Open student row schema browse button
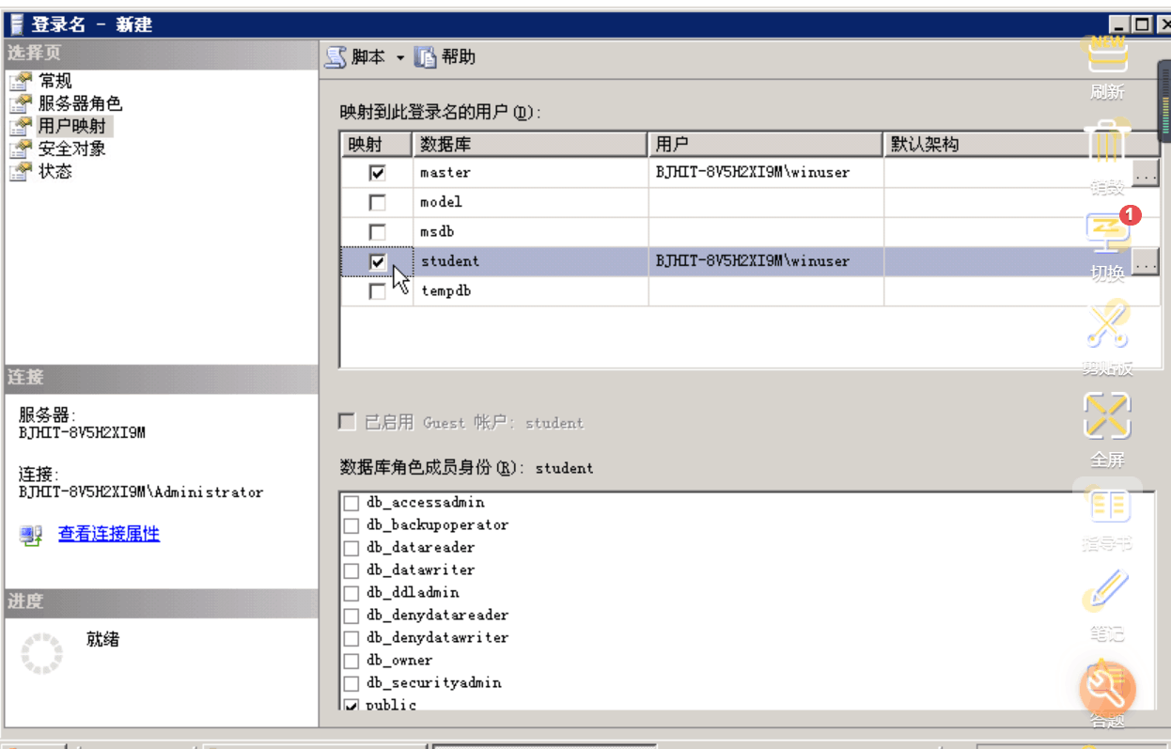 coord(1146,262)
